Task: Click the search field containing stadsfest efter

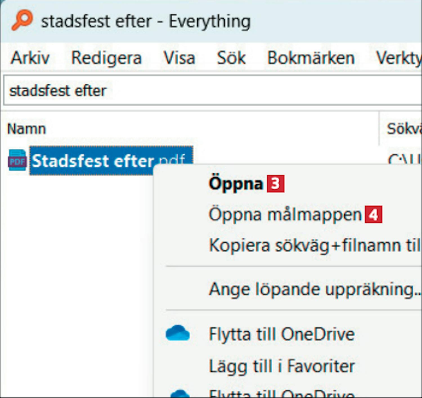Action: [x=197, y=91]
